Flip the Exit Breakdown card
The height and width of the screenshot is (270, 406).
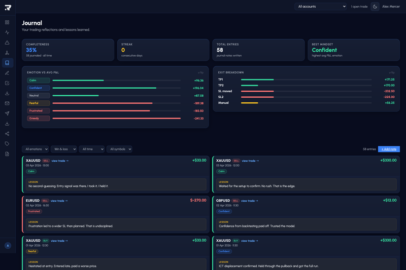391,72
